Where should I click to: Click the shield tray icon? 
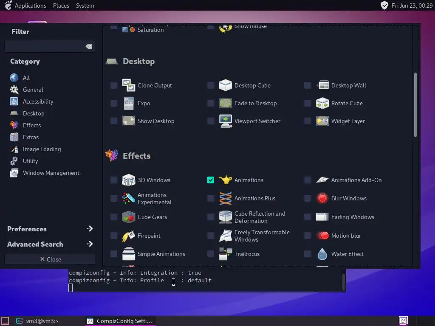pyautogui.click(x=384, y=5)
